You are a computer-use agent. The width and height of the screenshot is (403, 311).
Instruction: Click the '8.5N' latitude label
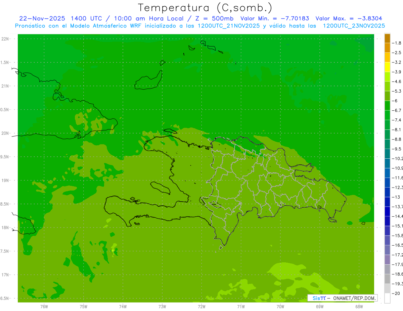4,204
